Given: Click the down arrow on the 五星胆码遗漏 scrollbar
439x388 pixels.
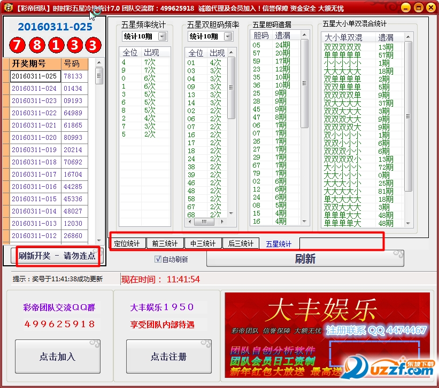Looking at the screenshot, I should coord(305,221).
